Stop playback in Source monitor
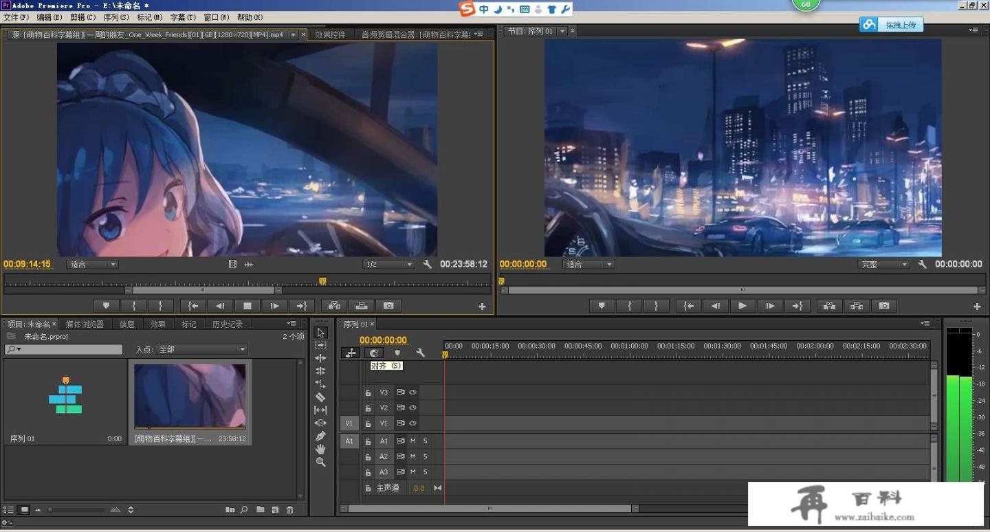Viewport: 990px width, 532px height. point(247,306)
